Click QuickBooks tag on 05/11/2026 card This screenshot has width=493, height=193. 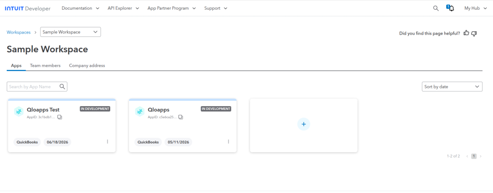148,142
